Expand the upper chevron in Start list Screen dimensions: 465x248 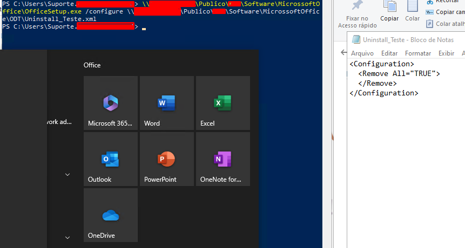[x=68, y=175]
